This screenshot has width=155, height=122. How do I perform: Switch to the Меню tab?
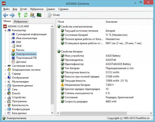point(7,21)
